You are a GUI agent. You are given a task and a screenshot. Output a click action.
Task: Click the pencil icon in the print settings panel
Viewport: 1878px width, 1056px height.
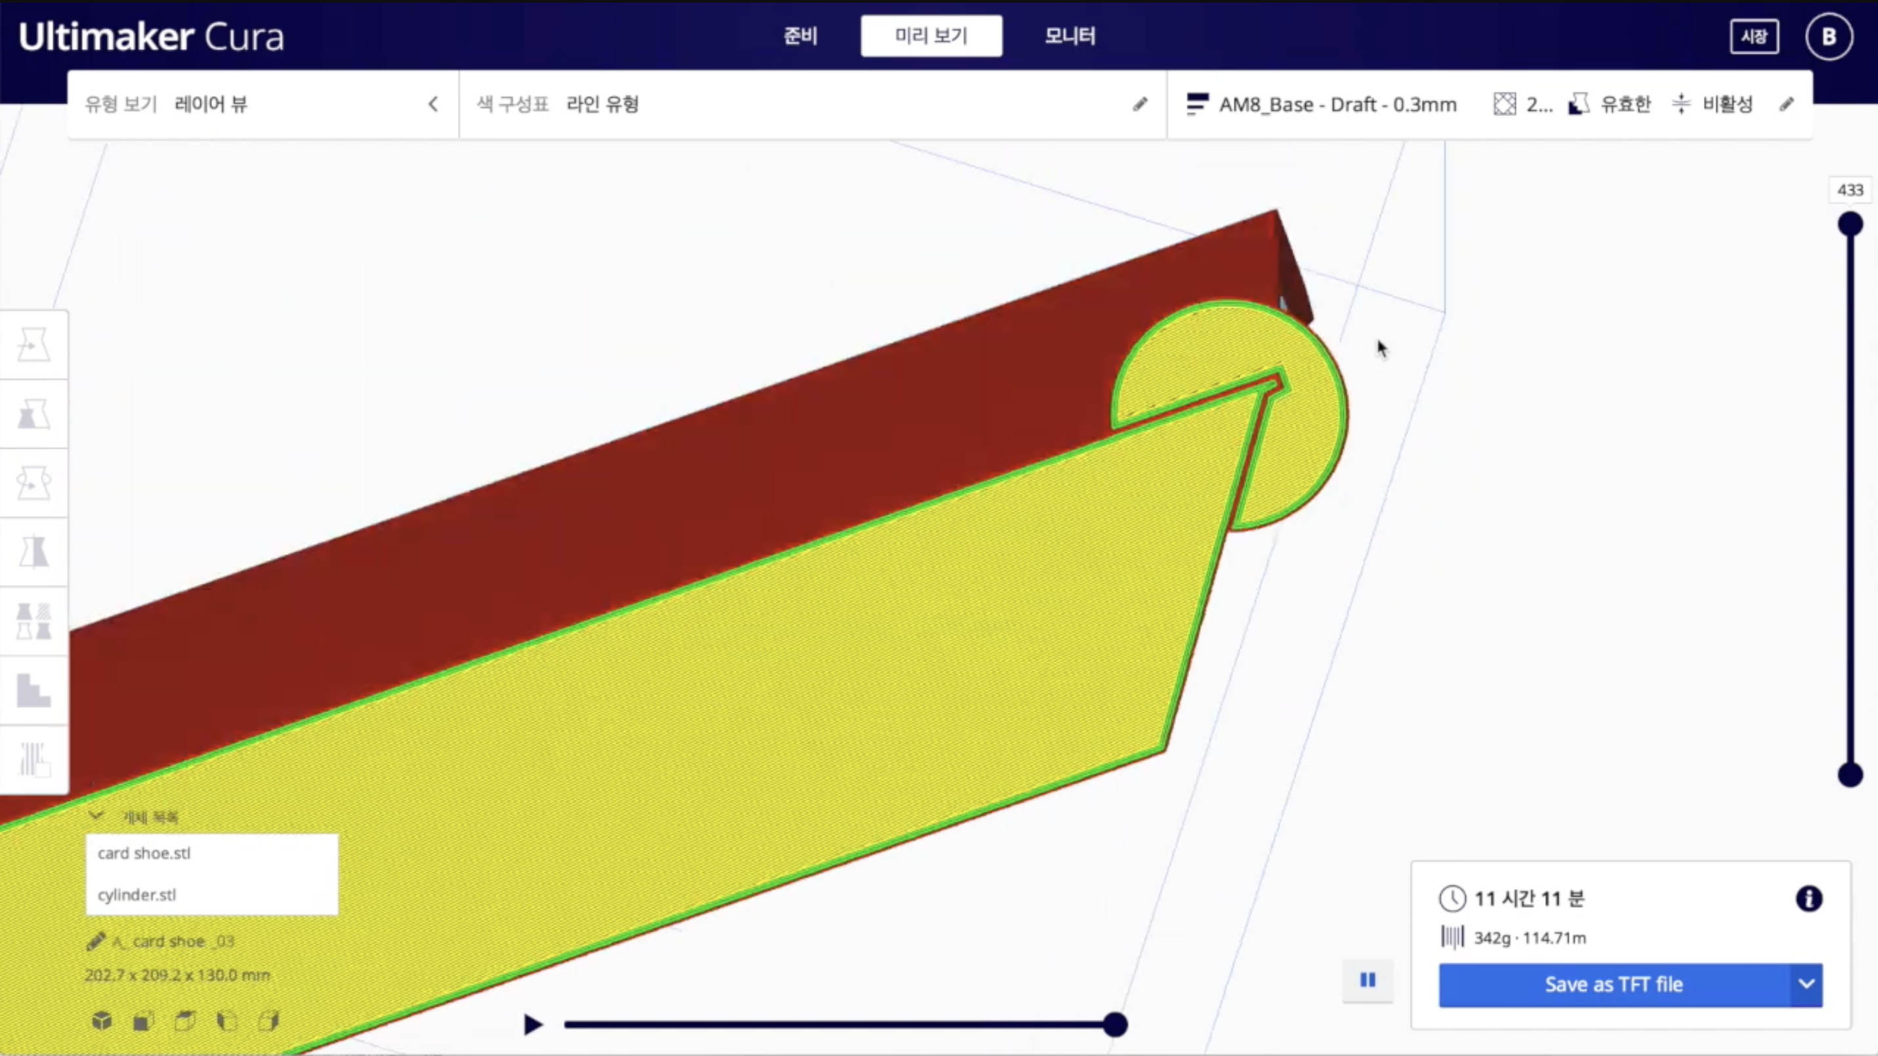(x=1786, y=104)
